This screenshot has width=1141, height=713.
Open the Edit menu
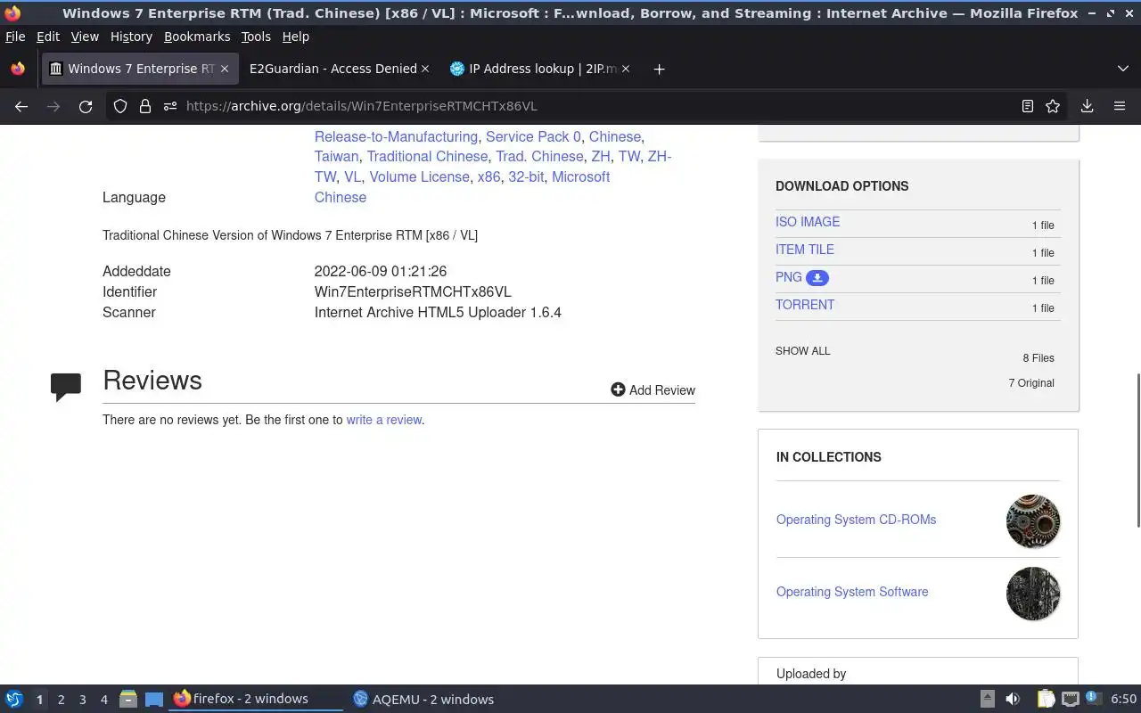click(x=48, y=37)
